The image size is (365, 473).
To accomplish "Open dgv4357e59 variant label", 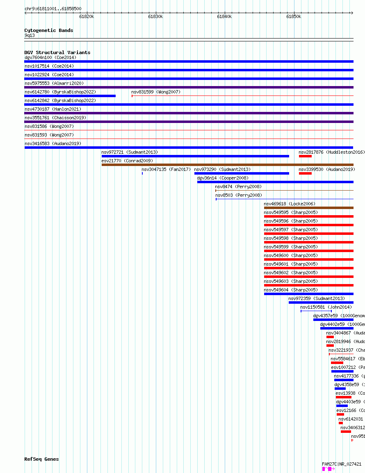I will (339, 316).
